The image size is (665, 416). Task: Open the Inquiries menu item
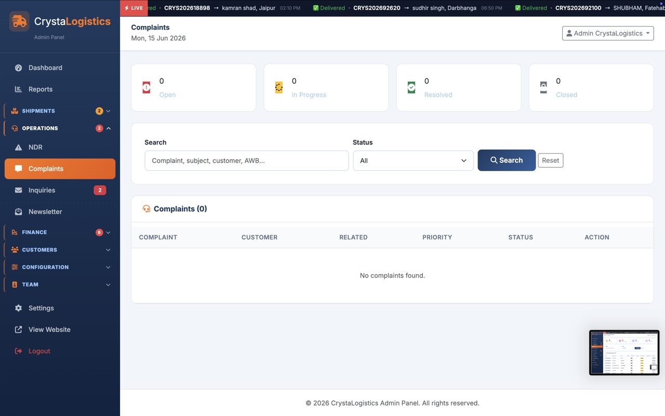60,190
